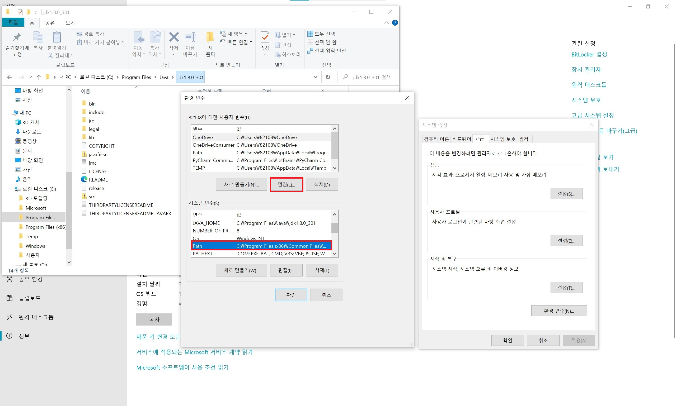Click the blue Help question mark icon
The height and width of the screenshot is (406, 676).
(x=395, y=23)
